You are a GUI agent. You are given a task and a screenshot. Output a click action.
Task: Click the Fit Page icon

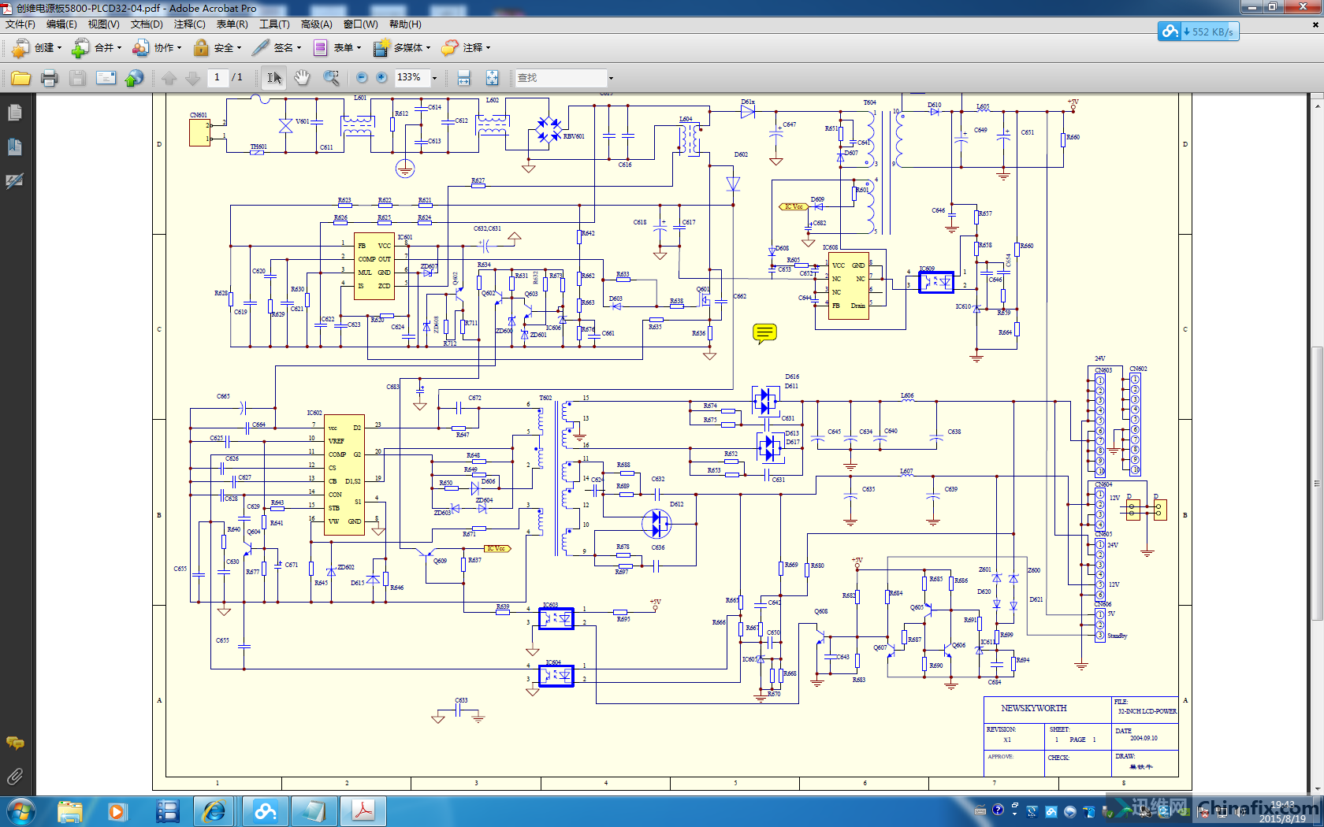(492, 78)
